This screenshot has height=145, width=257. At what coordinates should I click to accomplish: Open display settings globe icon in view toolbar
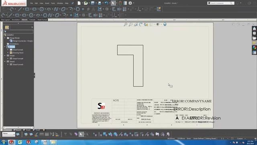165,25
